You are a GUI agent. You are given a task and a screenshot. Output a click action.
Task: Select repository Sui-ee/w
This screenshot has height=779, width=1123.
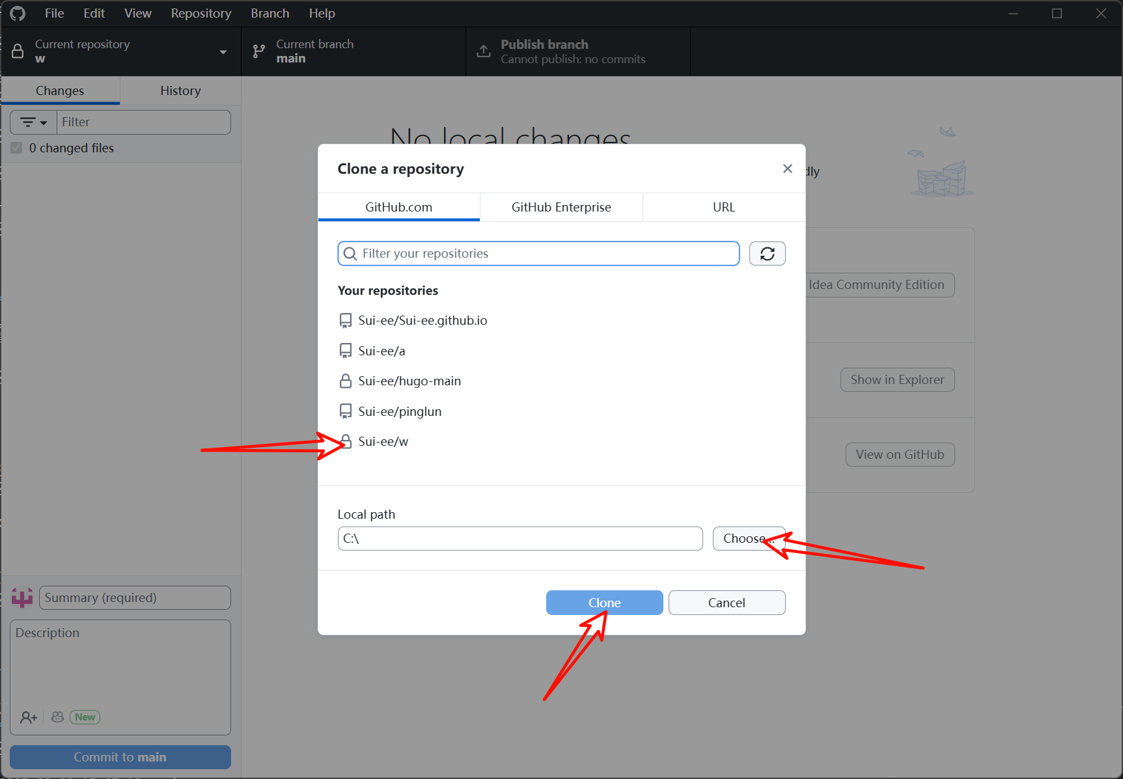(561, 441)
